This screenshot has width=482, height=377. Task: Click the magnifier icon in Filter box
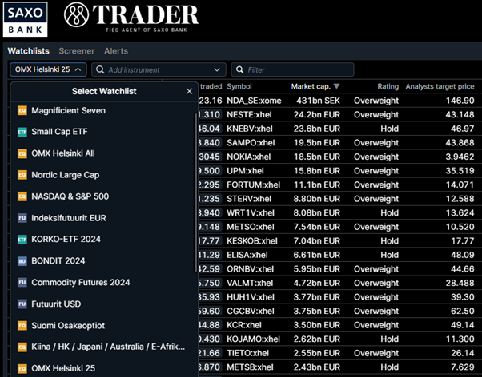pos(239,69)
